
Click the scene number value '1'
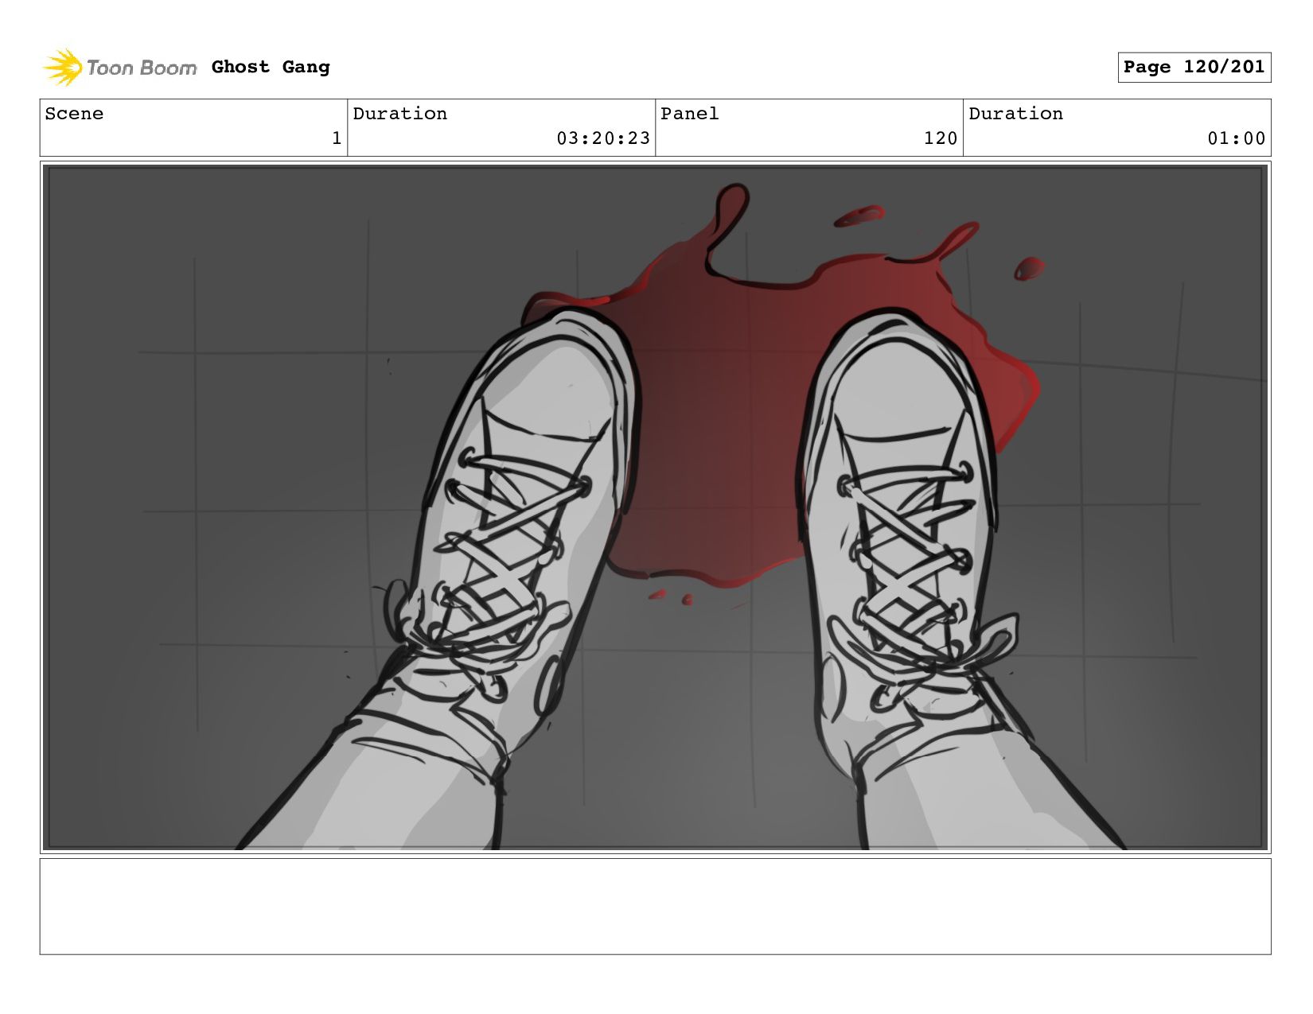click(x=337, y=138)
